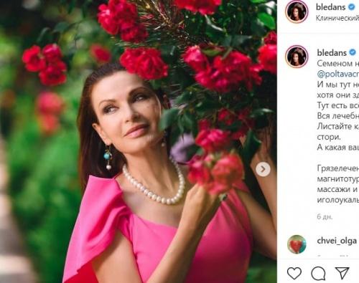359x283 pixels.
Task: Click the caption line starting with Листайте
Action: (x=338, y=126)
